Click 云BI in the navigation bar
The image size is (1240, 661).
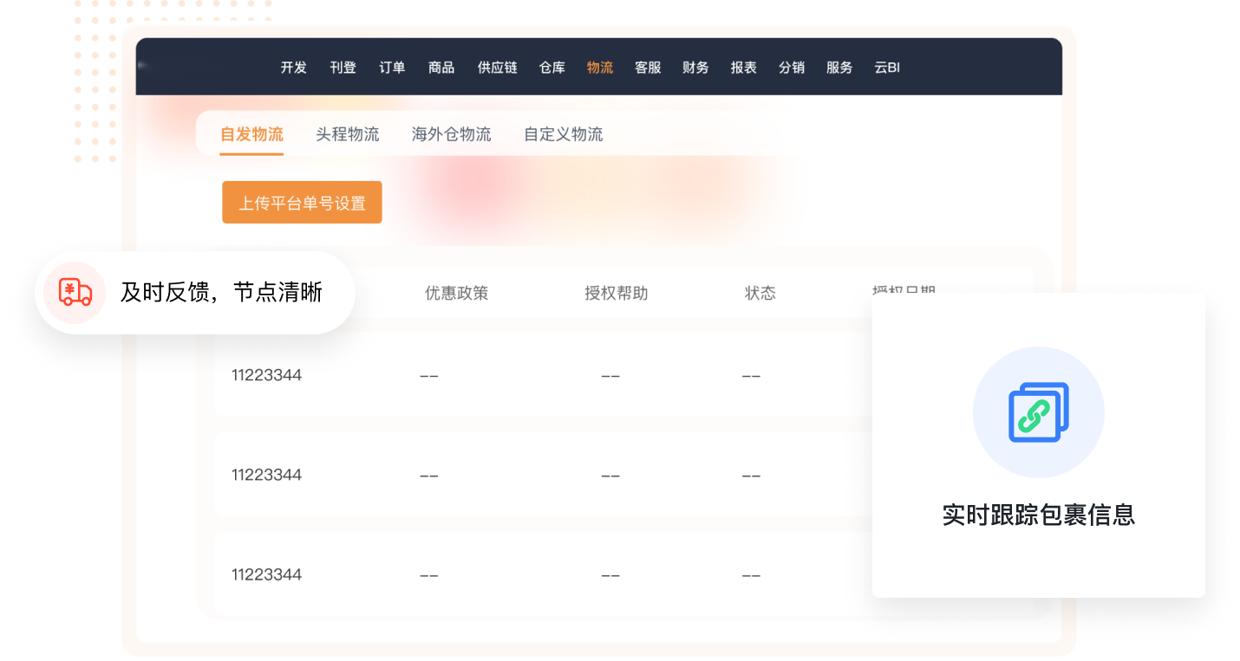[887, 68]
